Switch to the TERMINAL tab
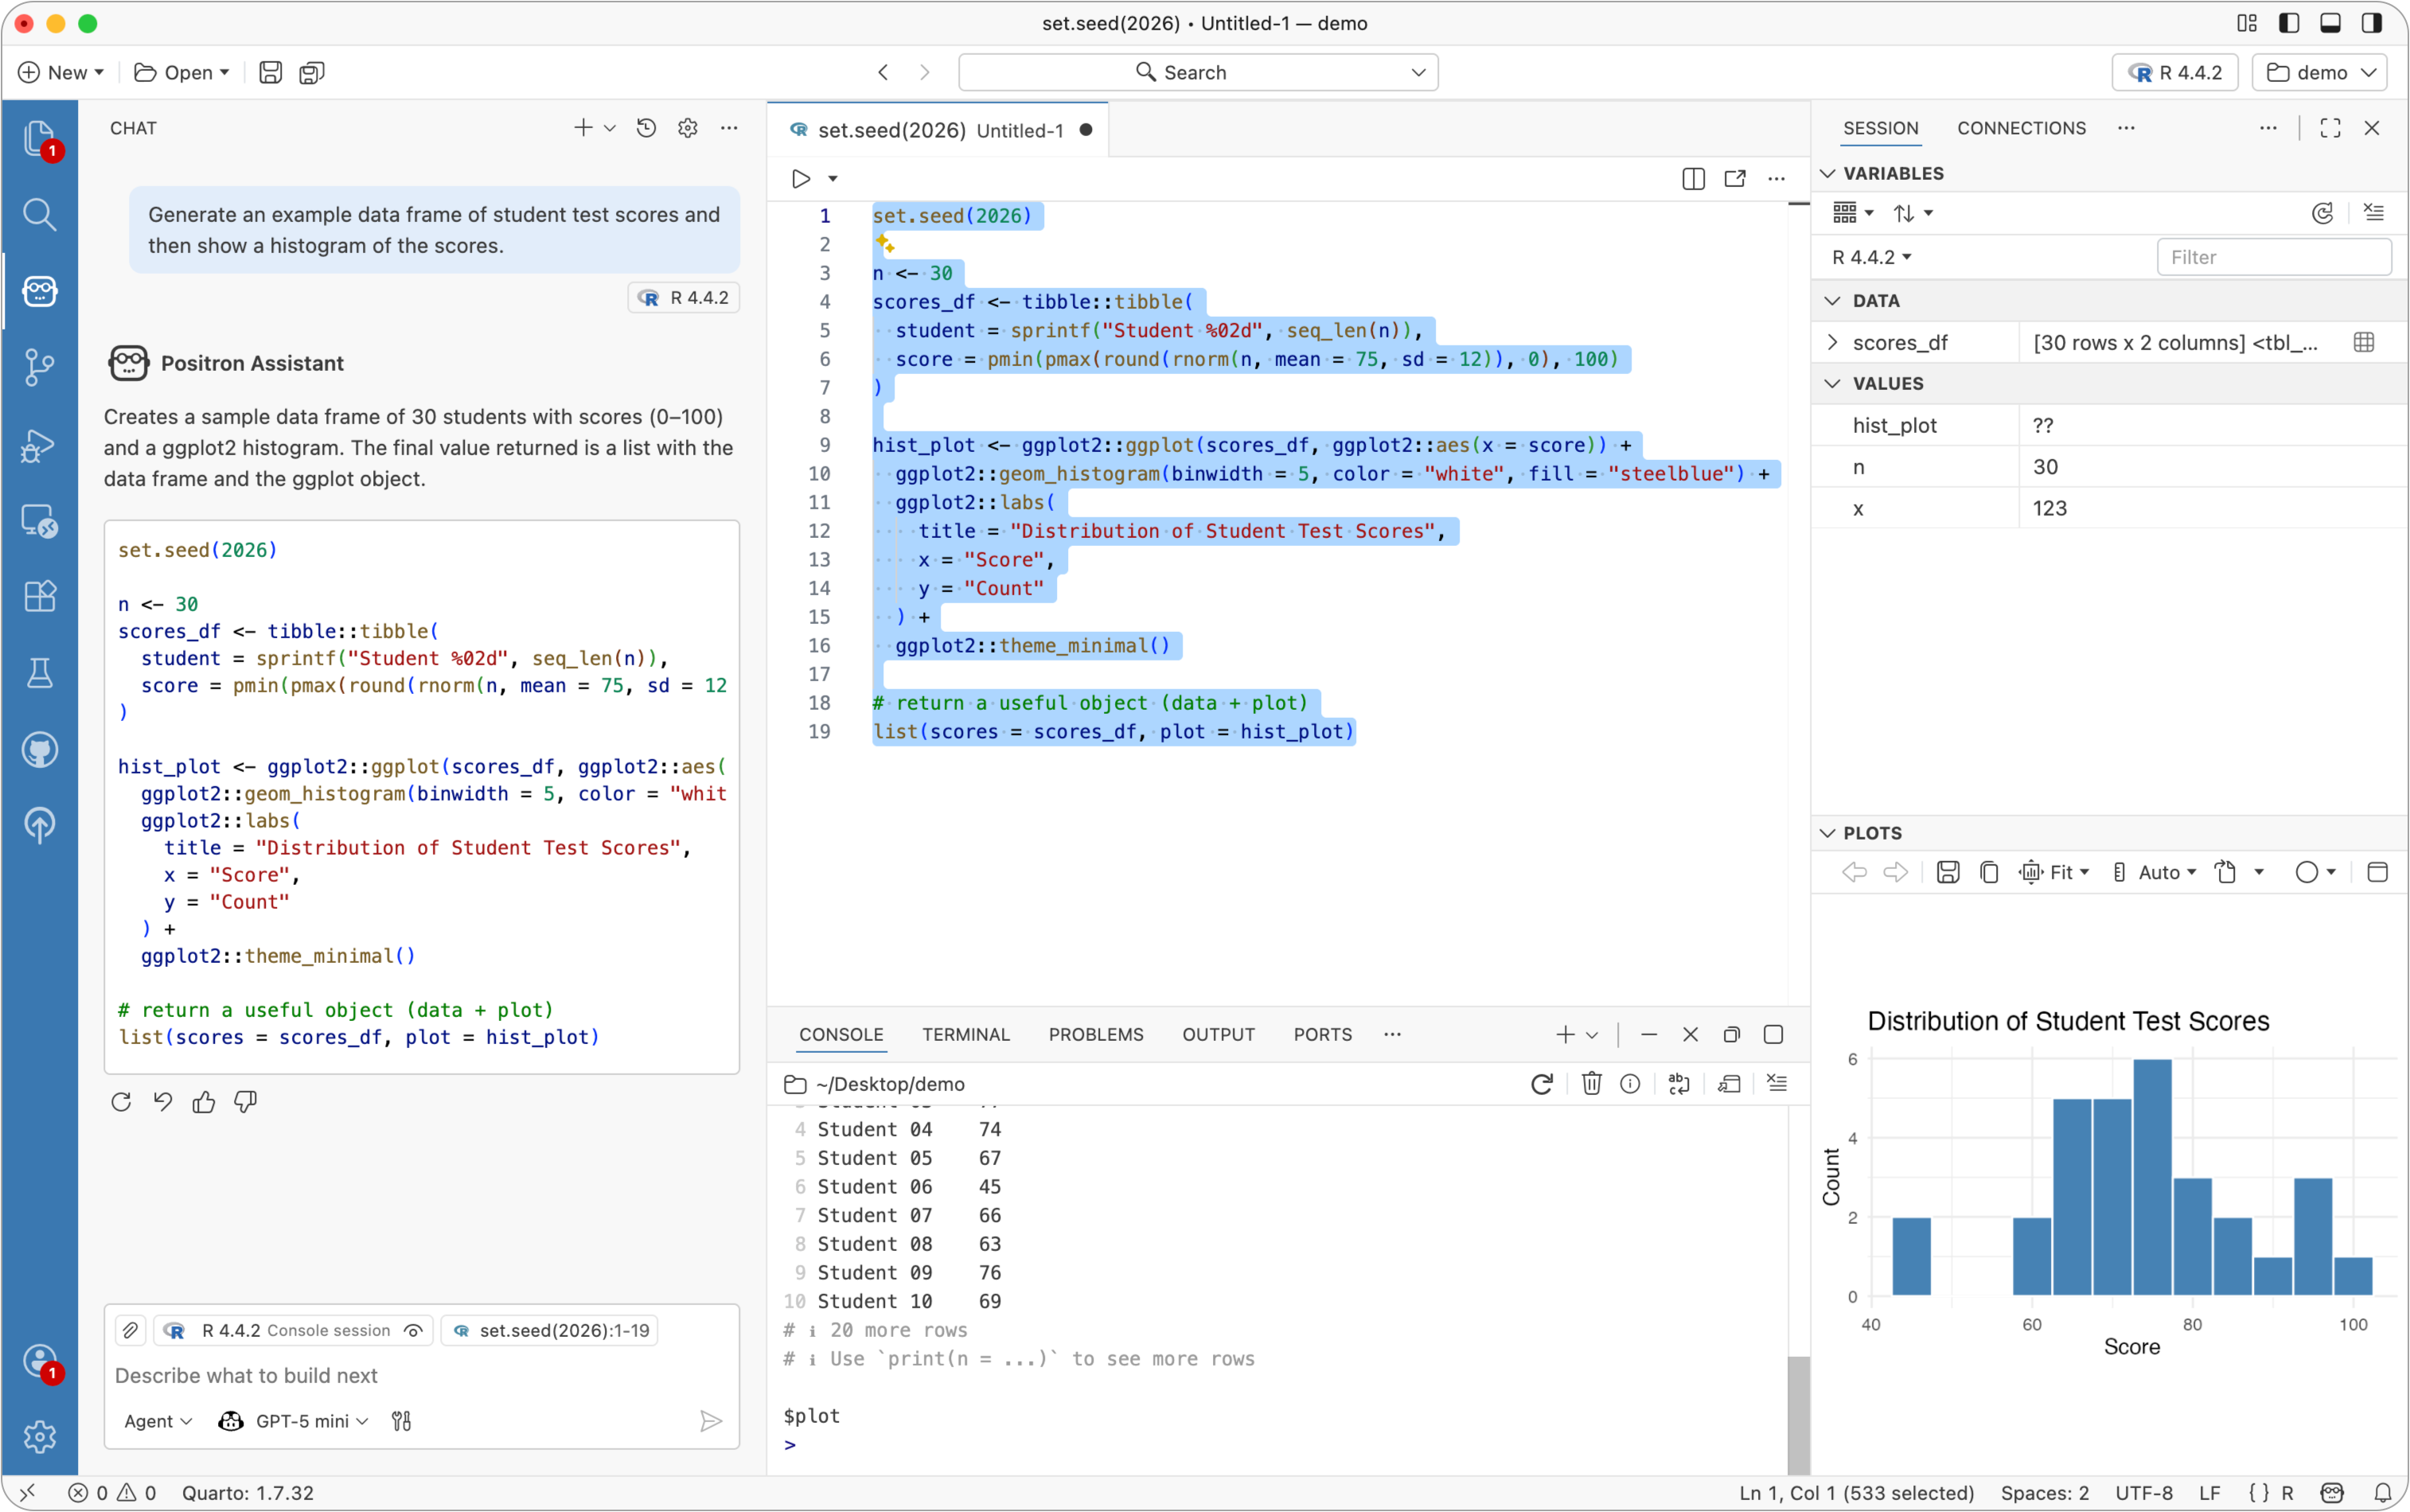2410x1512 pixels. (x=964, y=1034)
